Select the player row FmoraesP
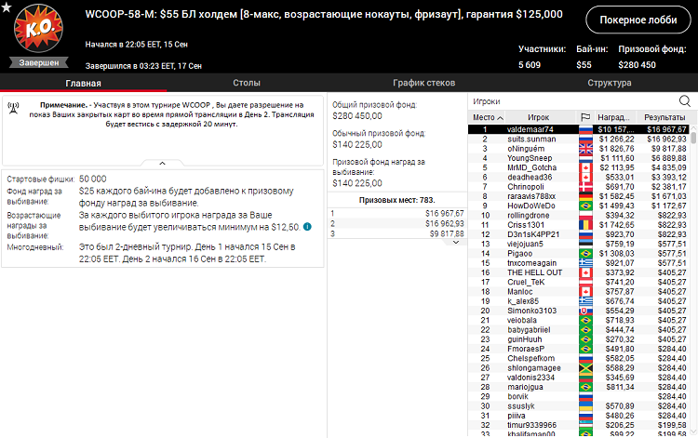698x438 pixels. (579, 349)
